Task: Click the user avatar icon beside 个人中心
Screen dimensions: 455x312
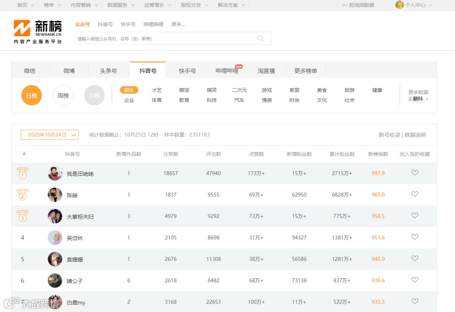Action: [399, 5]
